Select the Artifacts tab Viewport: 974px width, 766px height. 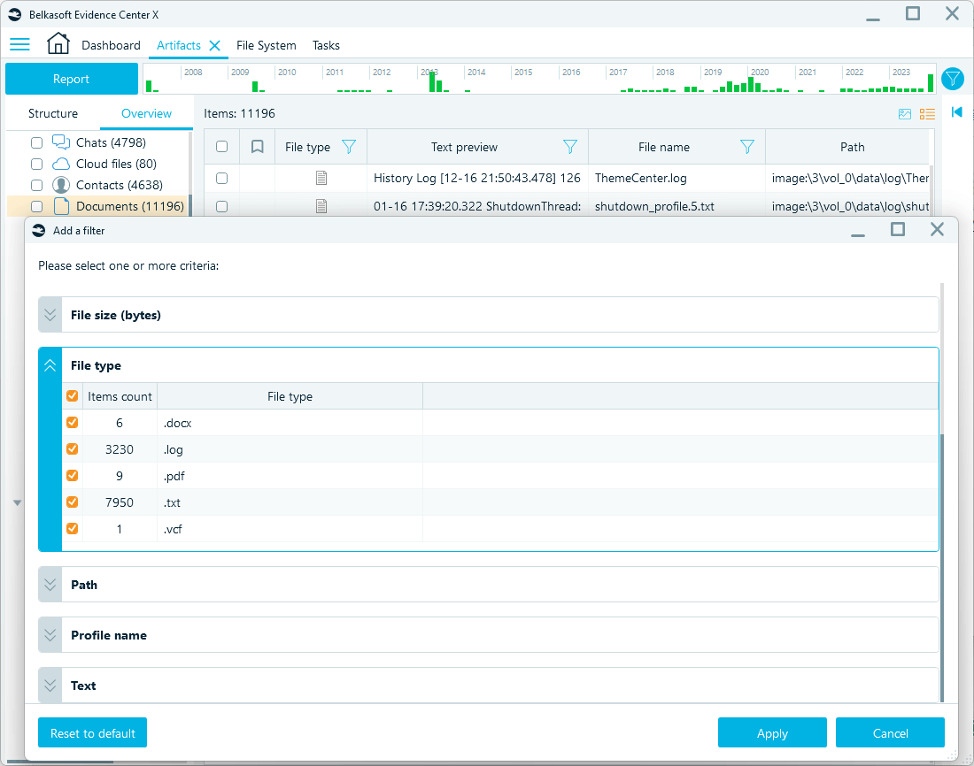pyautogui.click(x=178, y=45)
